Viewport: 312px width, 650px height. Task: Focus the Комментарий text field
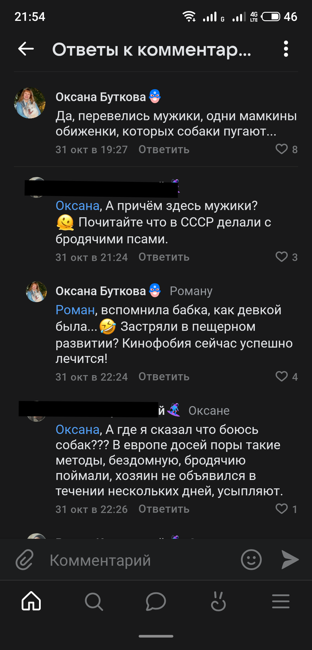(x=139, y=560)
